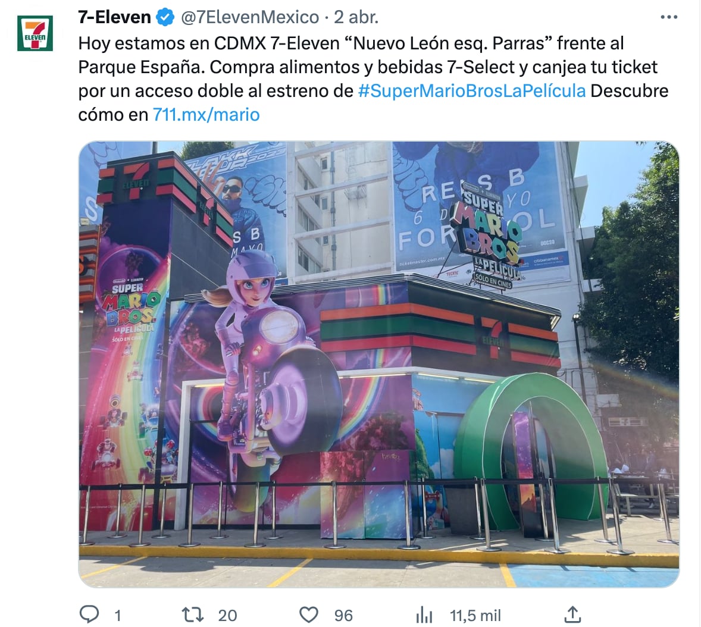Screen dimensions: 701x627
Task: Retweet using the arrows icon
Action: click(x=193, y=615)
